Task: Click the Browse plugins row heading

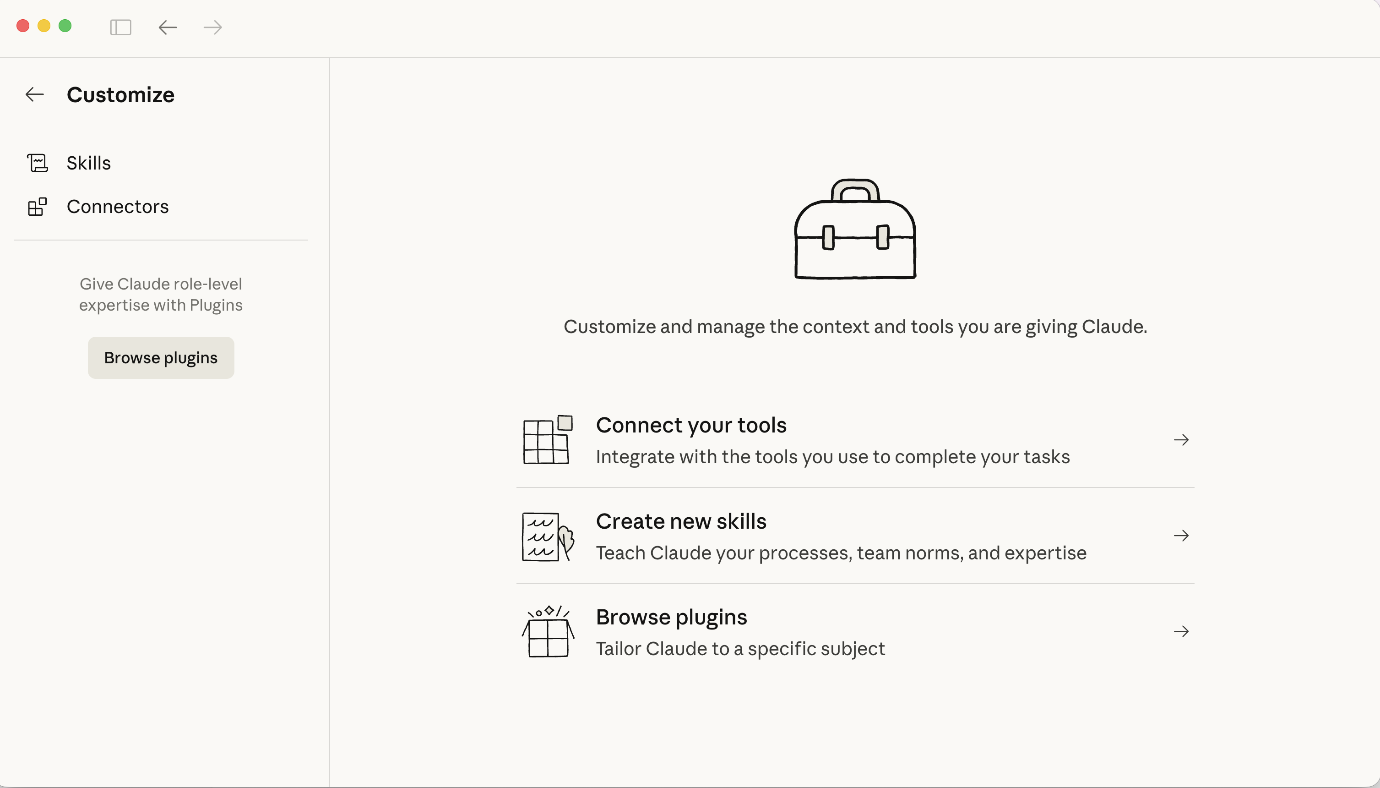Action: (671, 617)
